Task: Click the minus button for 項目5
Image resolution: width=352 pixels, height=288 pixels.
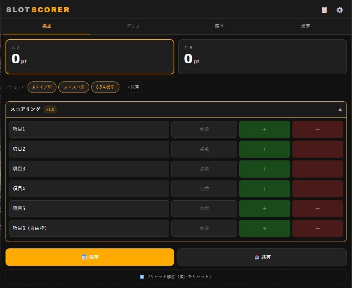Action: (318, 208)
